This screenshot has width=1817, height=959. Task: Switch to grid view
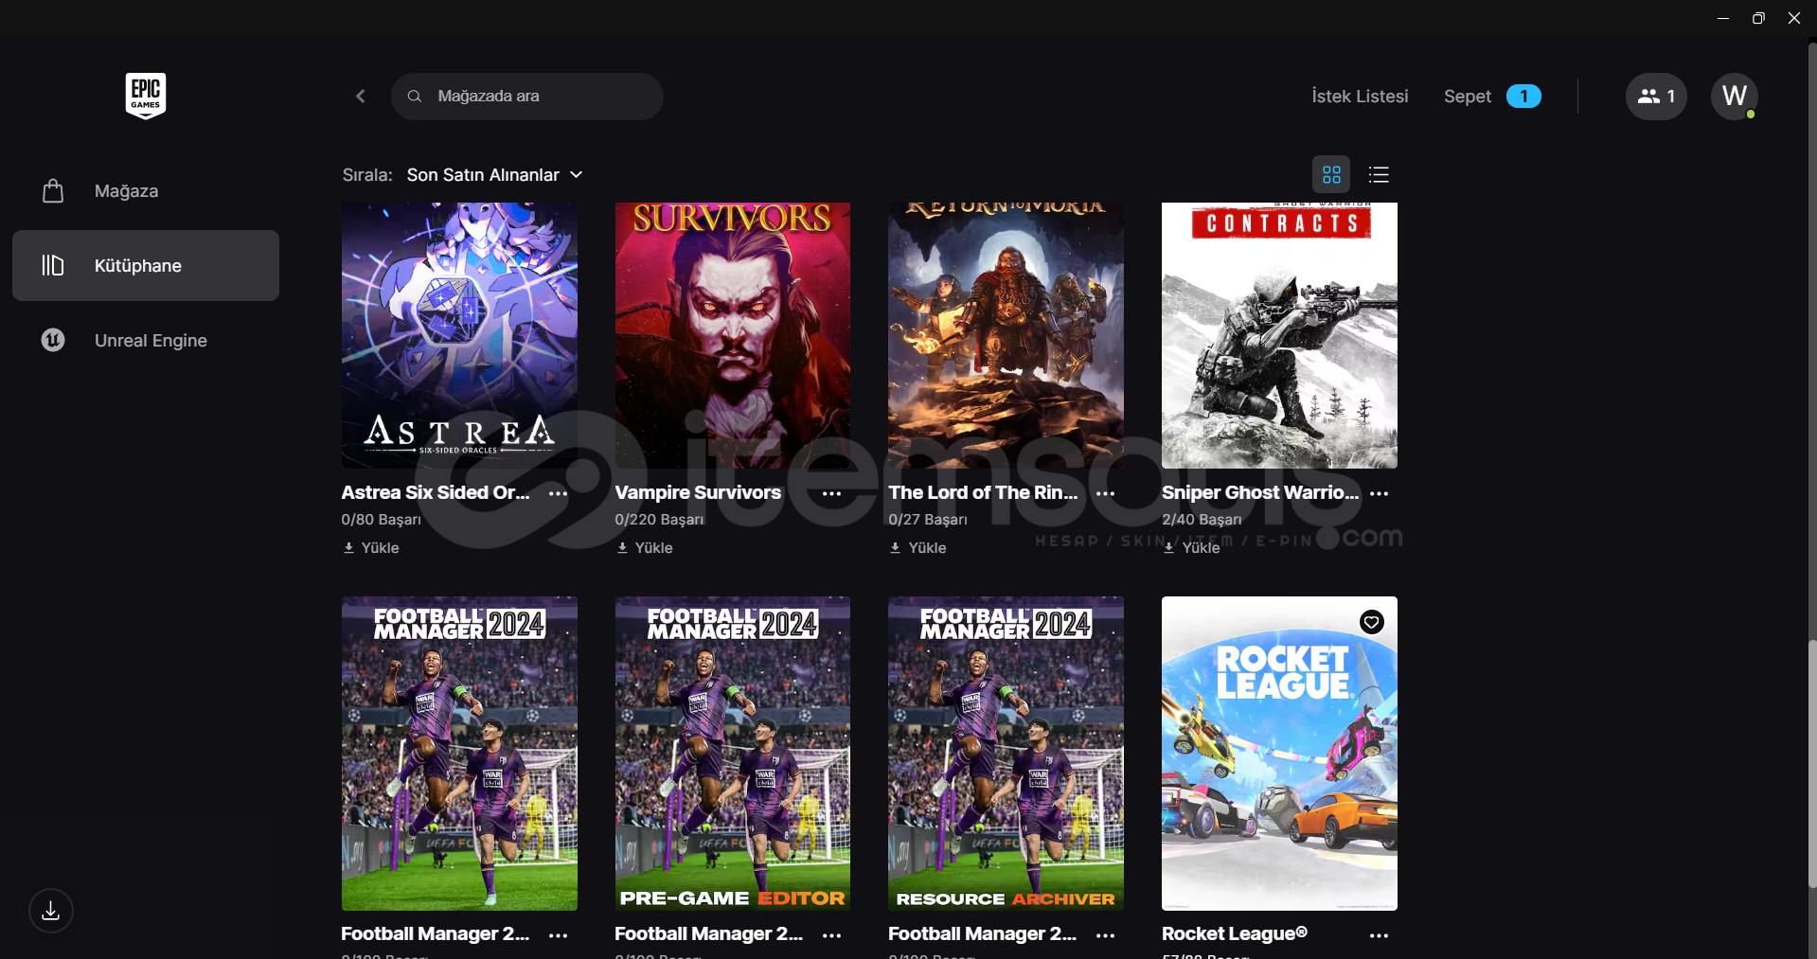(x=1331, y=174)
